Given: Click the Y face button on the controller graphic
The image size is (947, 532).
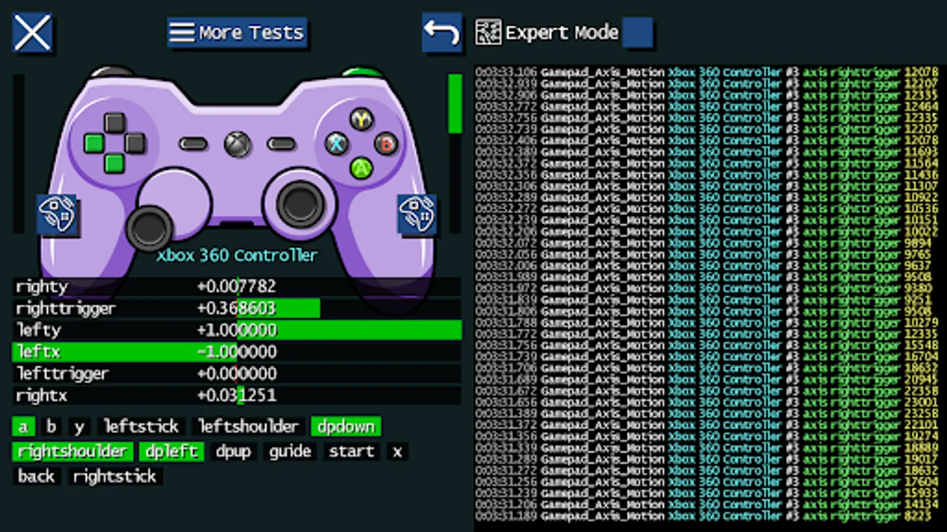Looking at the screenshot, I should [361, 120].
